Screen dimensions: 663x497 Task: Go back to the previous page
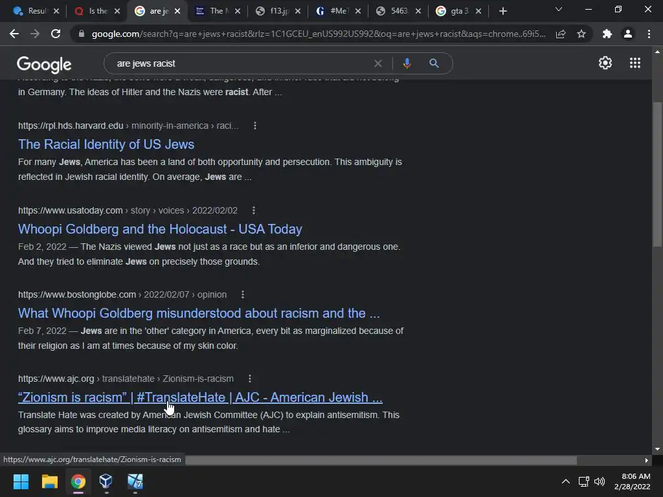[x=14, y=34]
